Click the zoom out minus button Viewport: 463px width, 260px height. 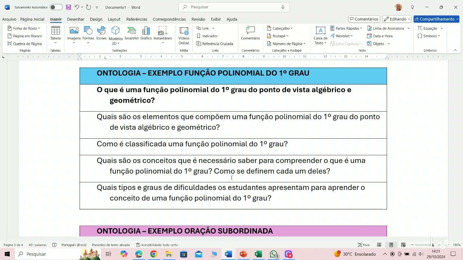coord(412,245)
